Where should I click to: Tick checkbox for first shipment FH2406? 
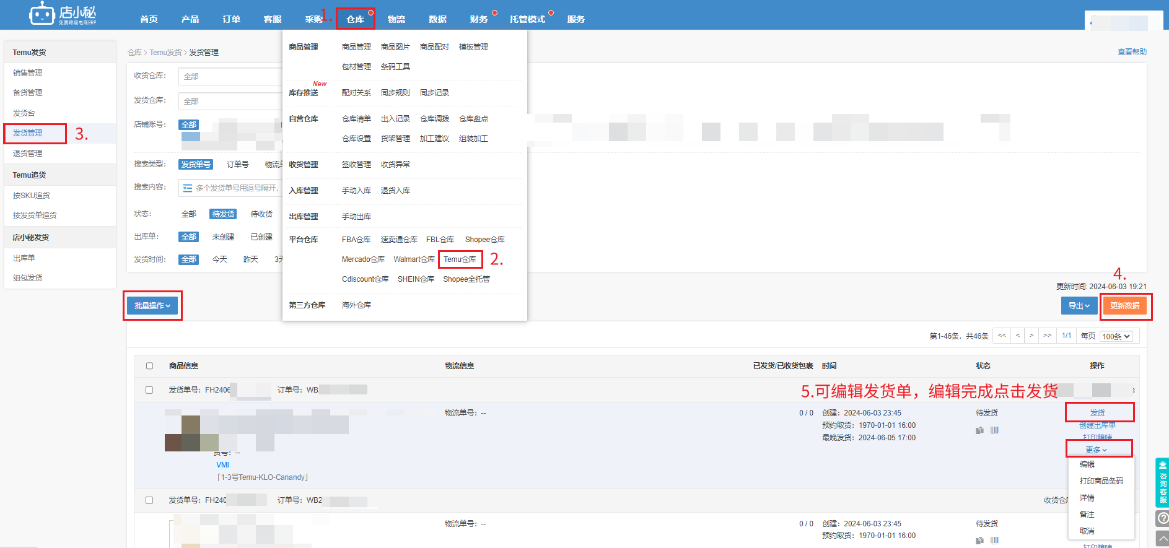pyautogui.click(x=149, y=390)
